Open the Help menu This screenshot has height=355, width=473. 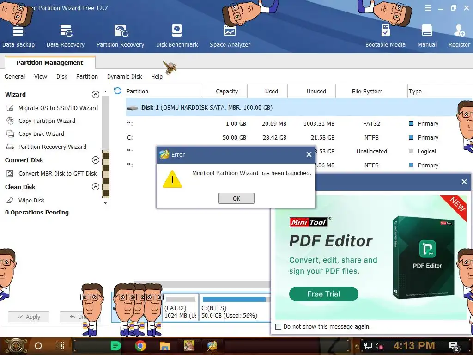pyautogui.click(x=157, y=76)
